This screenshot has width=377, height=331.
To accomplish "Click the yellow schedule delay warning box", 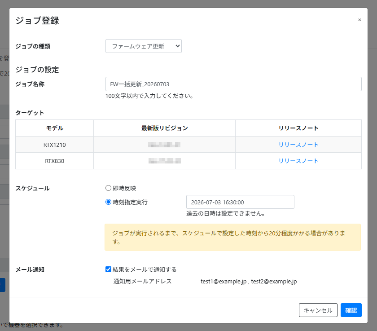I will 233,237.
